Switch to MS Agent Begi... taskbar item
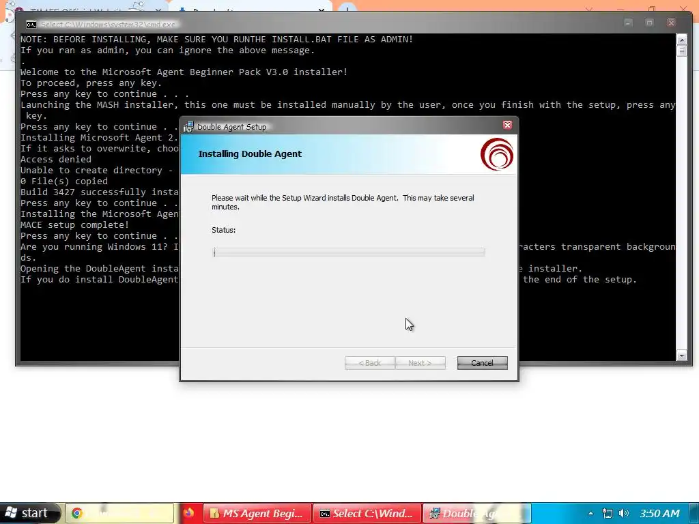This screenshot has width=699, height=524. (257, 513)
